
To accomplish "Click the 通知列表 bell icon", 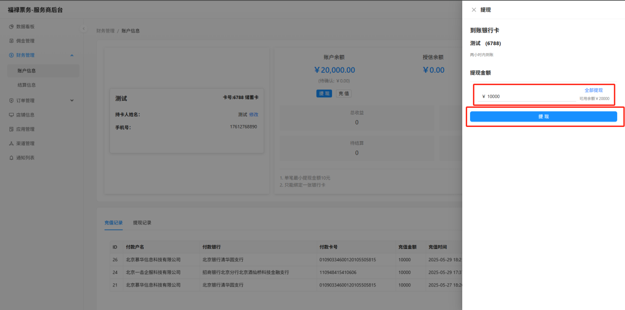I will point(11,157).
